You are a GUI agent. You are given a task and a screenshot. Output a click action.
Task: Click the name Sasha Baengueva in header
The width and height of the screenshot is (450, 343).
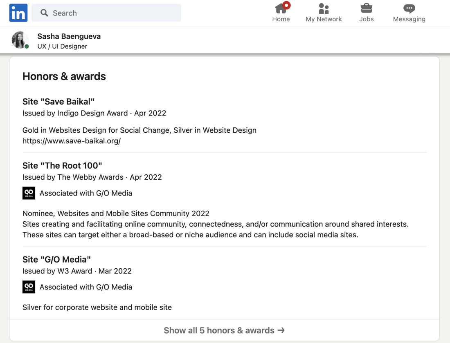[69, 36]
